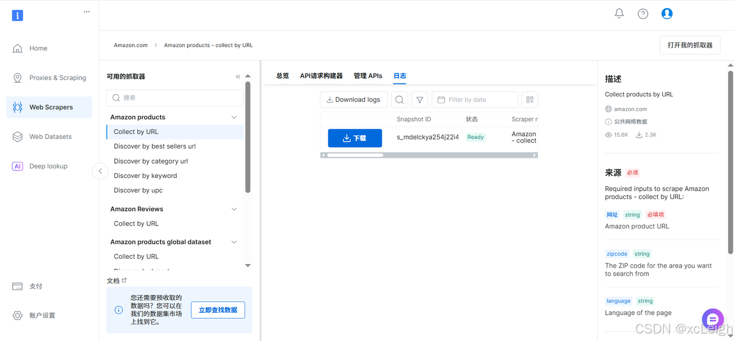Click 立即查找数据 button
Viewport: 735px width, 341px height.
point(218,310)
